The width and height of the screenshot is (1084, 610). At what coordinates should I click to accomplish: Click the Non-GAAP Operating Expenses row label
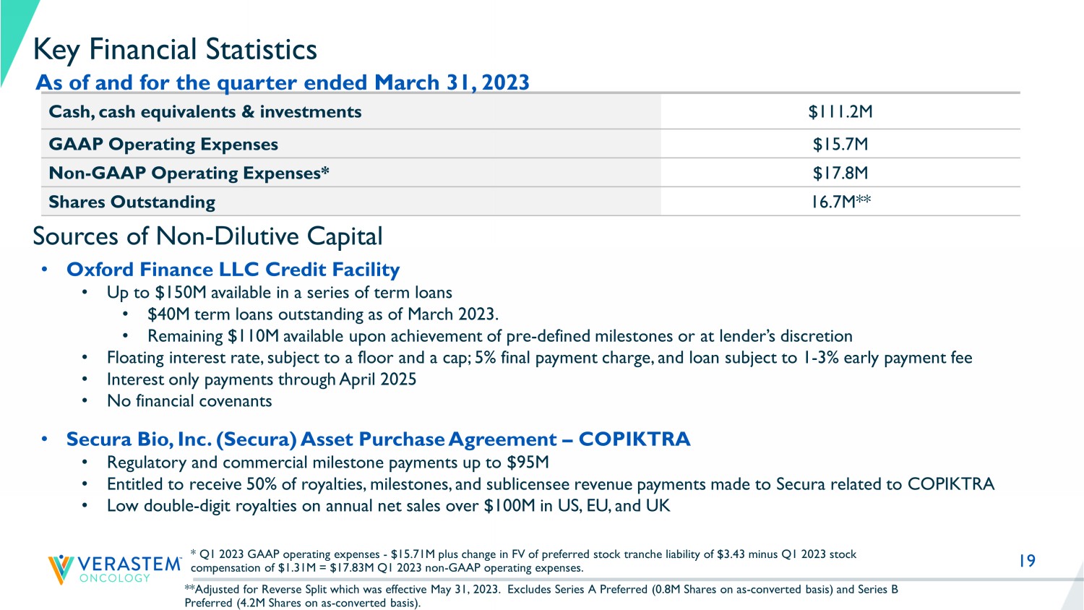pos(189,173)
